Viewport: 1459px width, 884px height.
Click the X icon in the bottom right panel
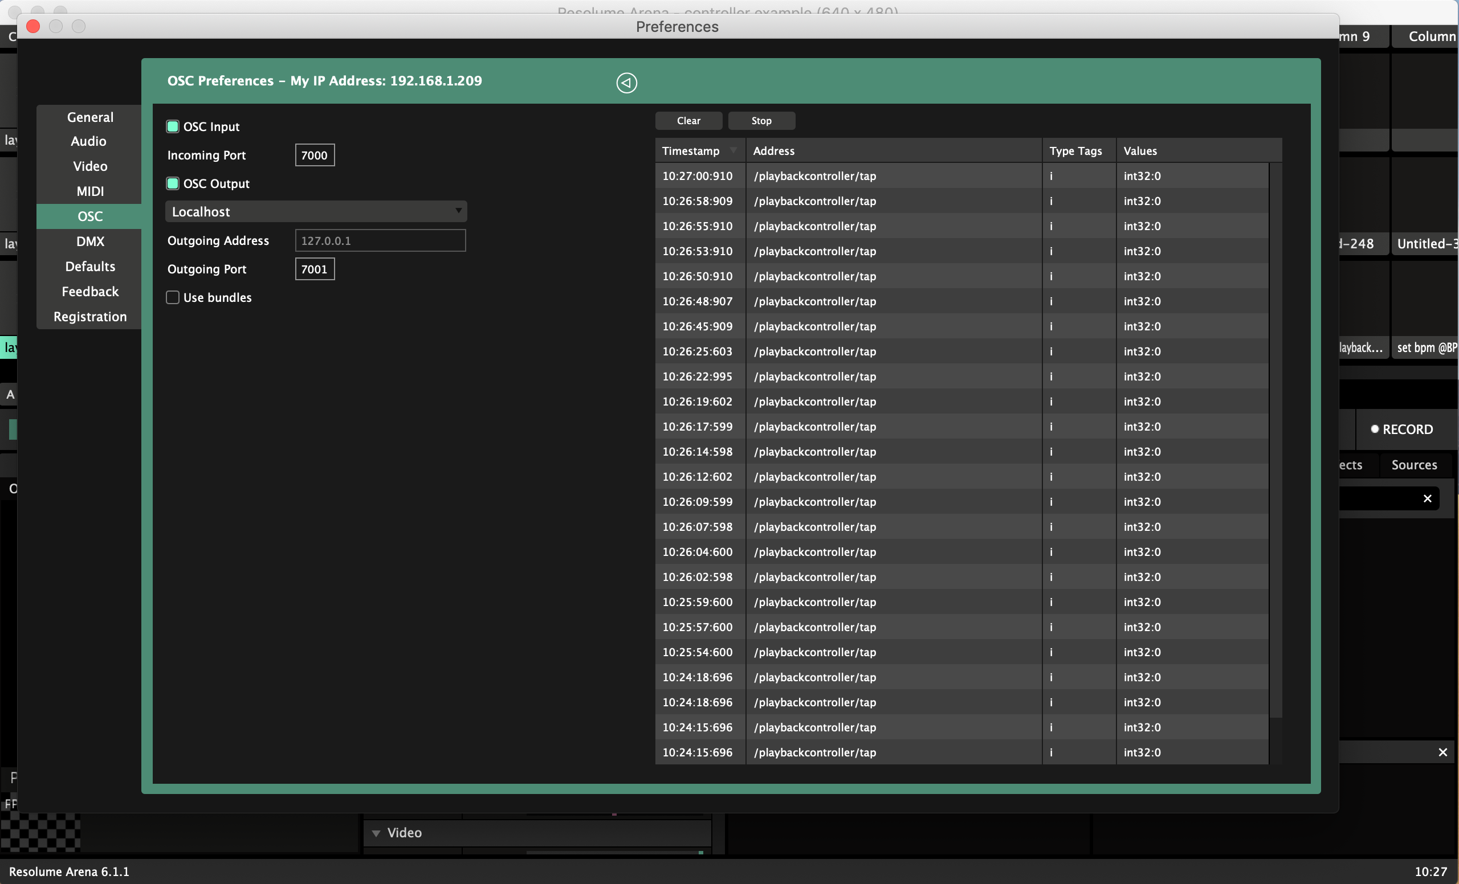(1442, 752)
